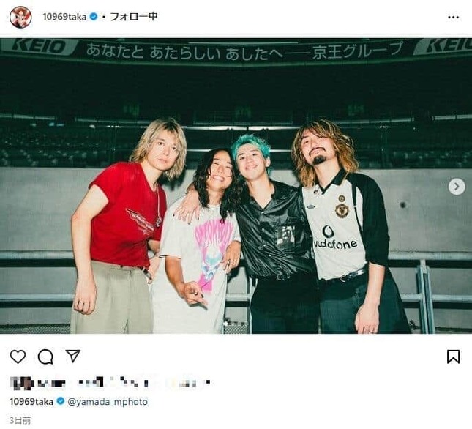Save the post with the bookmark icon
Viewport: 472px width, 429px height.
point(453,357)
